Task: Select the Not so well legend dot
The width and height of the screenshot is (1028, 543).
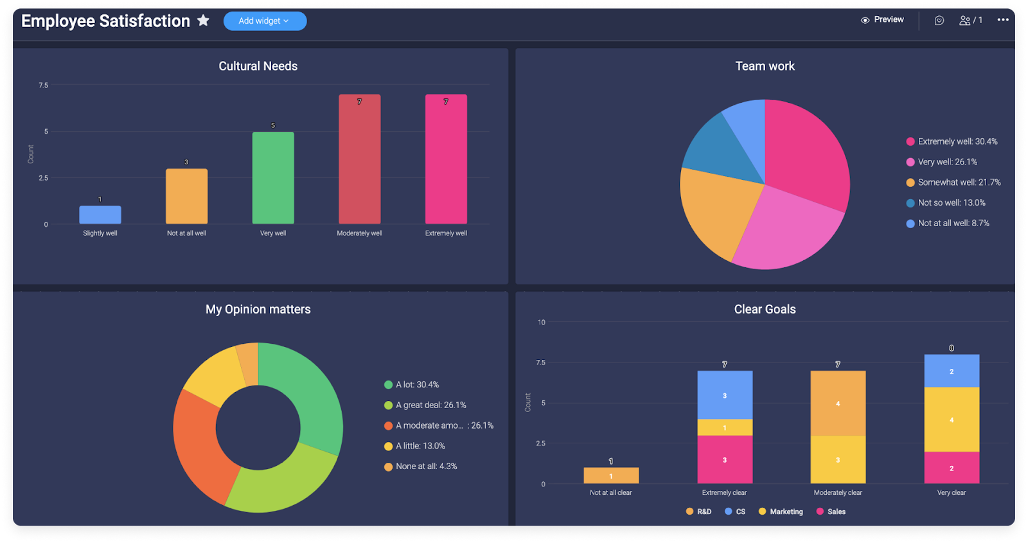Action: coord(910,203)
